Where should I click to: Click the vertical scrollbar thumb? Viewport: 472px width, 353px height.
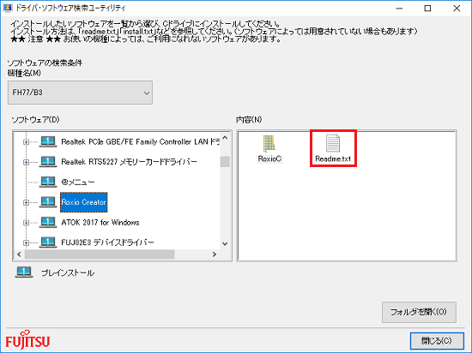click(x=225, y=162)
